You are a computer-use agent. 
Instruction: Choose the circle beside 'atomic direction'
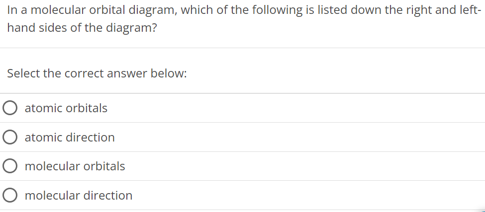point(10,137)
